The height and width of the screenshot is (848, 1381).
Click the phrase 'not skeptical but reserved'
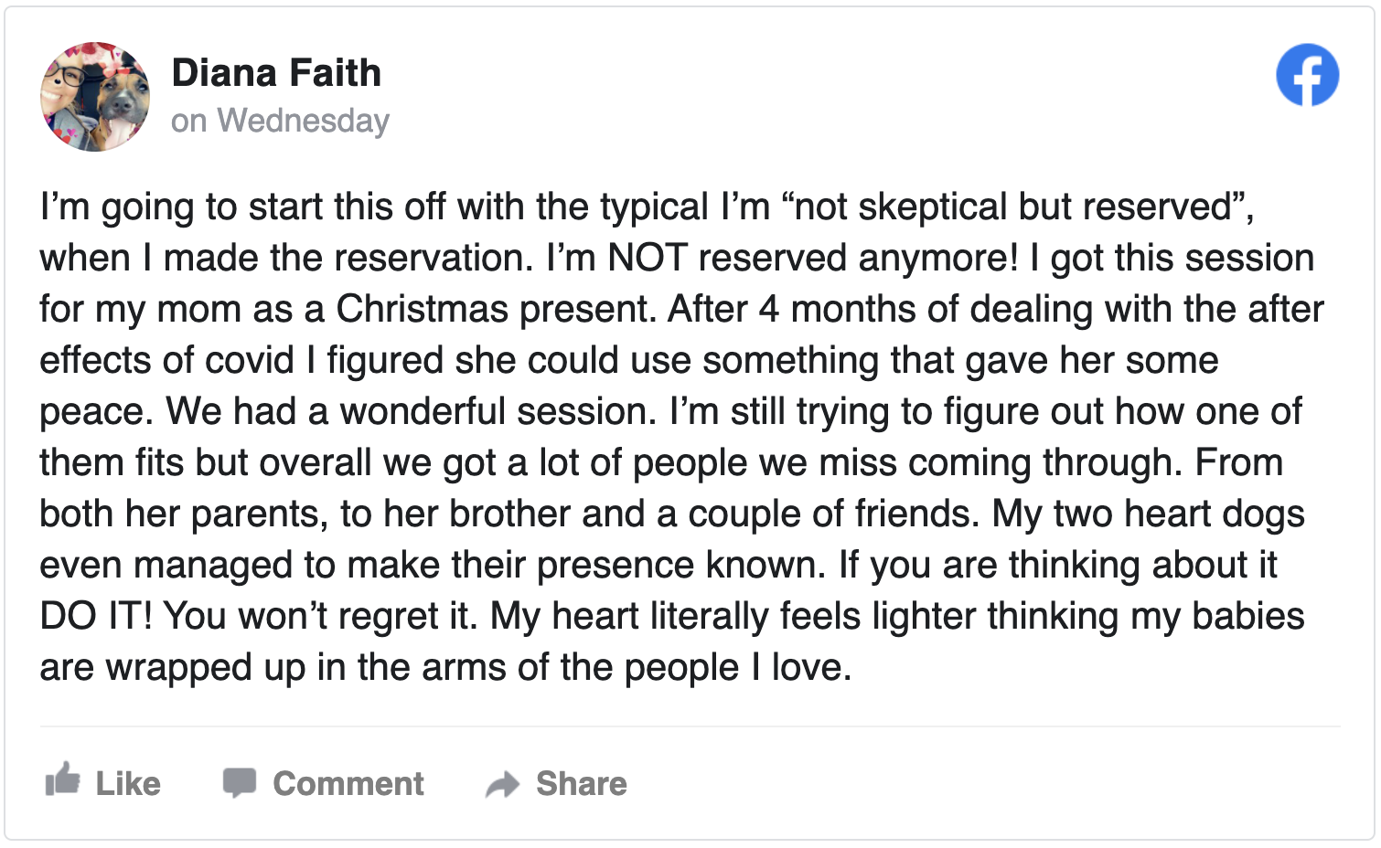tap(1012, 207)
